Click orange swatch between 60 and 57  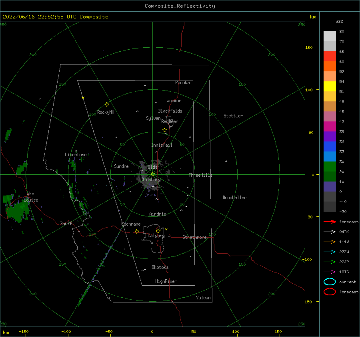click(330, 67)
